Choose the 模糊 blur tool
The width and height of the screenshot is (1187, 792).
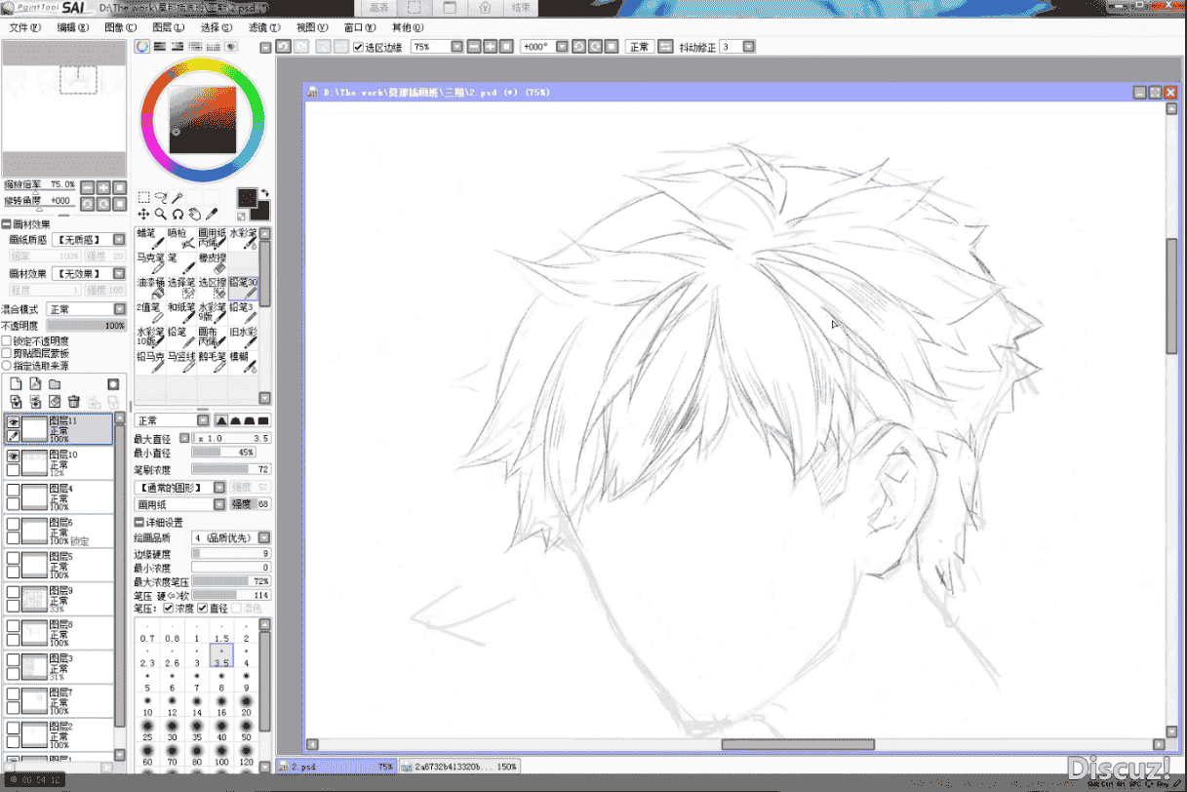[x=244, y=362]
